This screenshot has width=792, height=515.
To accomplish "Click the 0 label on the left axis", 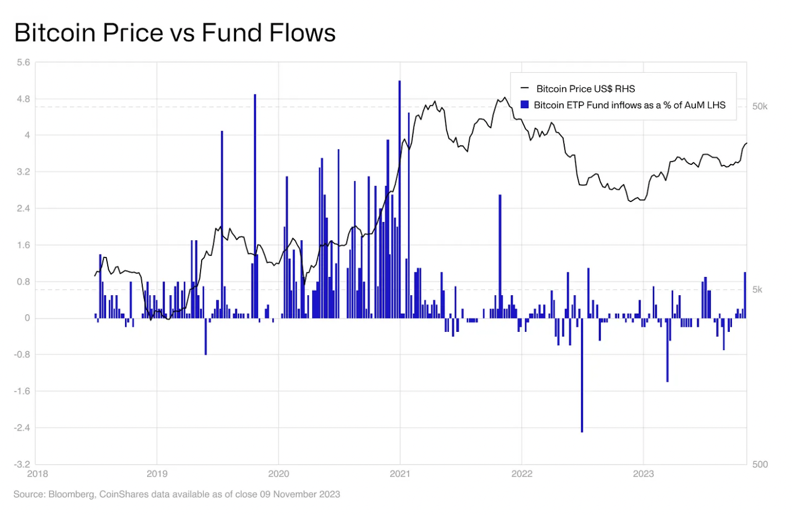I will [x=27, y=319].
